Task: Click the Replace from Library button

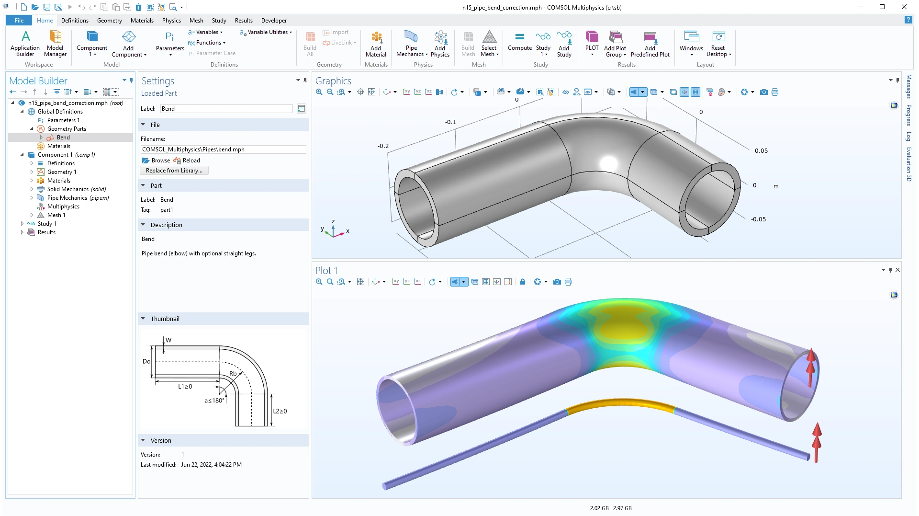Action: [174, 171]
